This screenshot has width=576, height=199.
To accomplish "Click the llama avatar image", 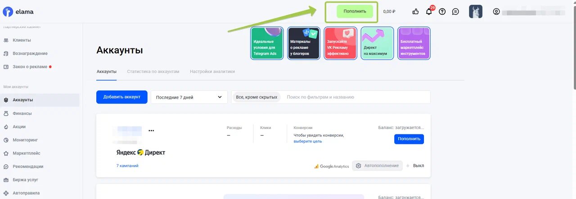I will [476, 12].
